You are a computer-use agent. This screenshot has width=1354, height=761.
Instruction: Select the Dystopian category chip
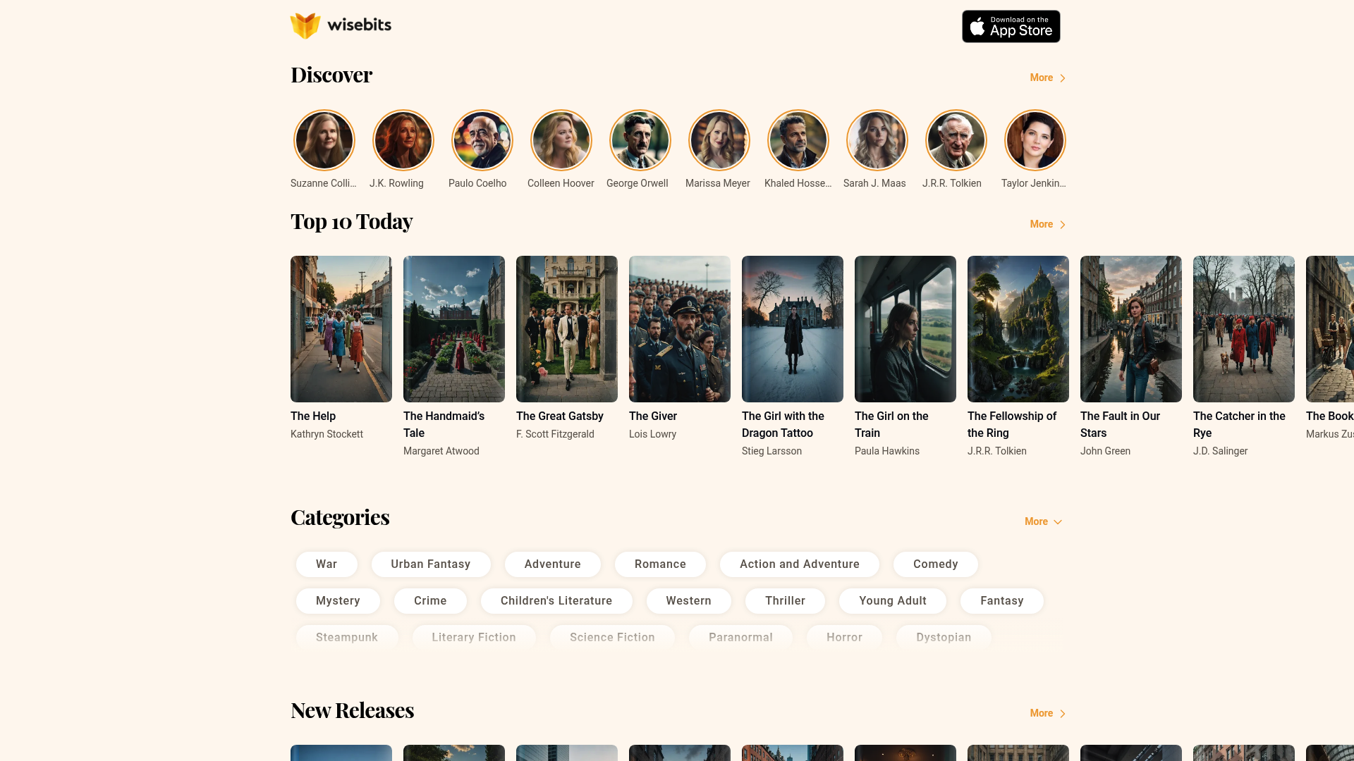click(944, 637)
